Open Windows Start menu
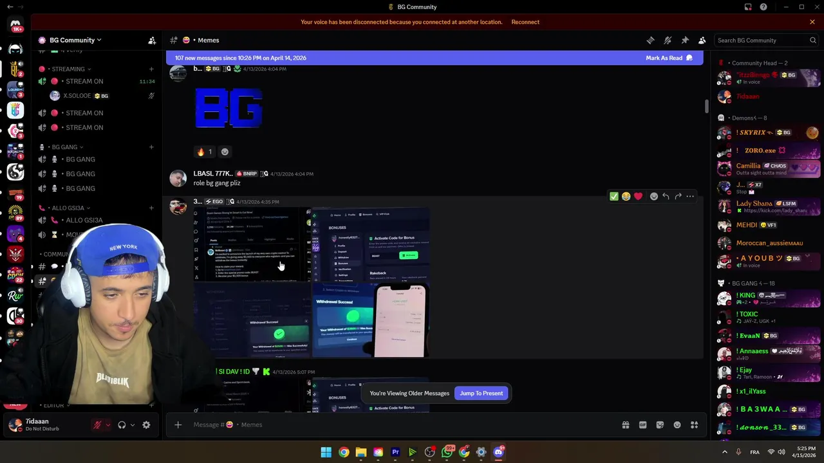This screenshot has width=824, height=463. [326, 452]
